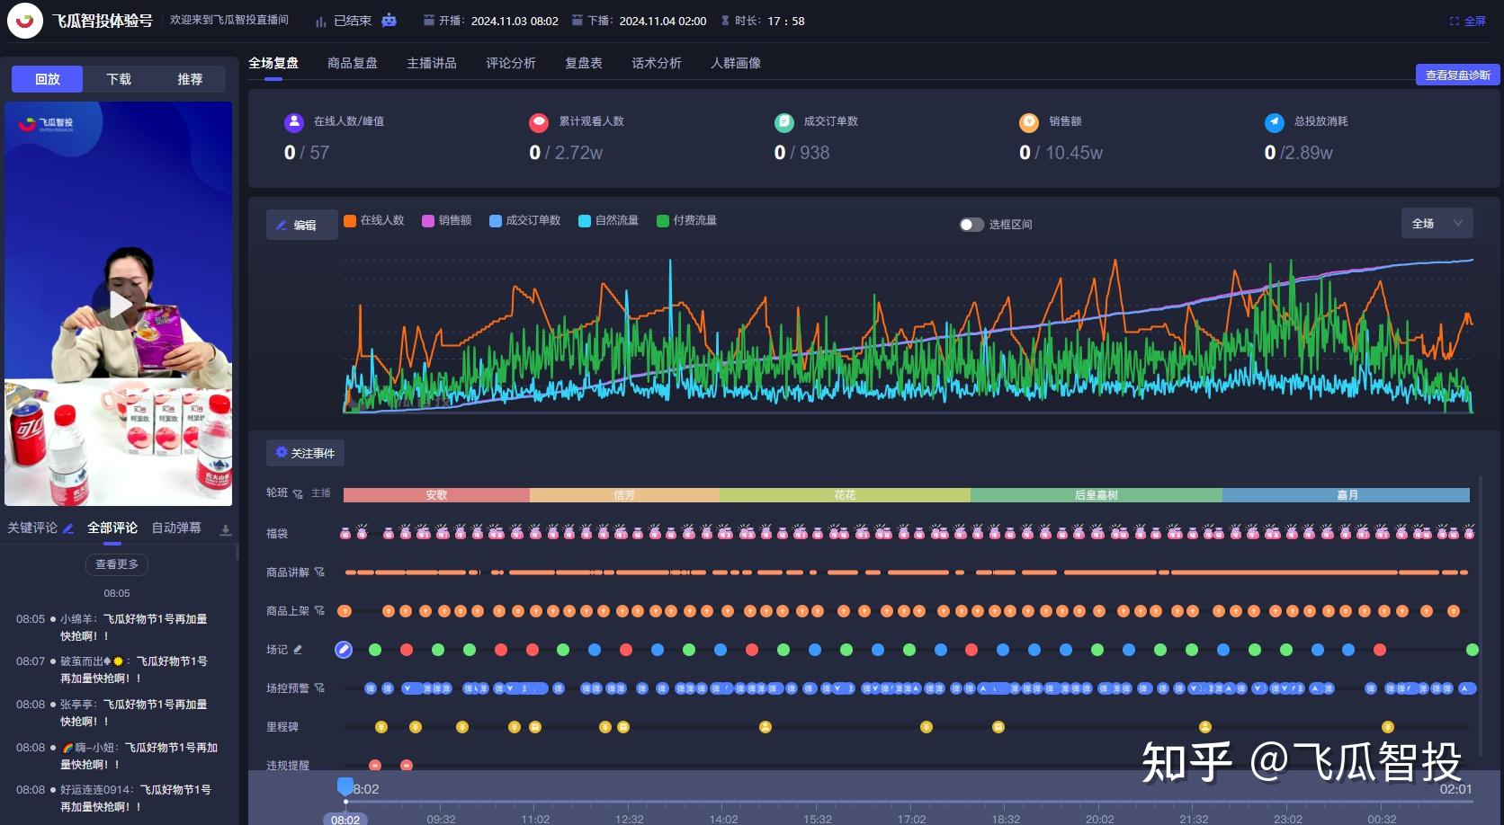
Task: Click the first 里程碑 yellow marker
Action: pos(381,727)
